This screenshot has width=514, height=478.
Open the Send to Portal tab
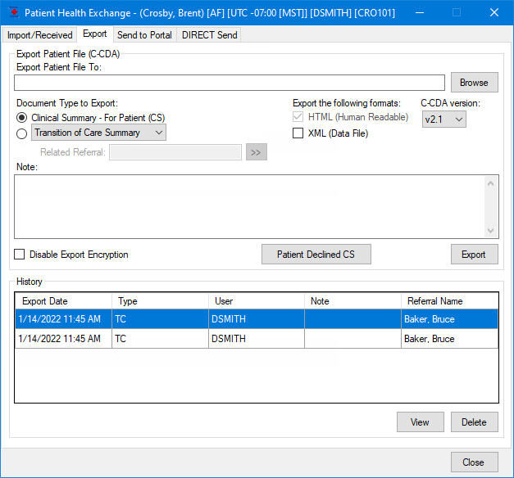click(x=144, y=35)
